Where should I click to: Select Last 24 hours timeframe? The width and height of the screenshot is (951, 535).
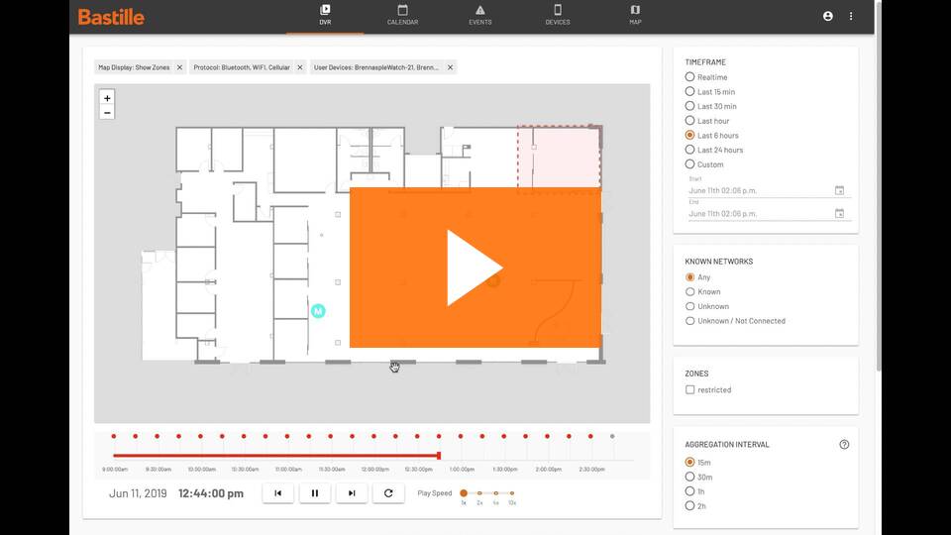click(x=689, y=150)
